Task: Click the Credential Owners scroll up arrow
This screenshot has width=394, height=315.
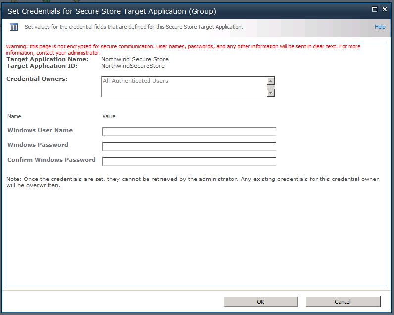Action: 270,81
